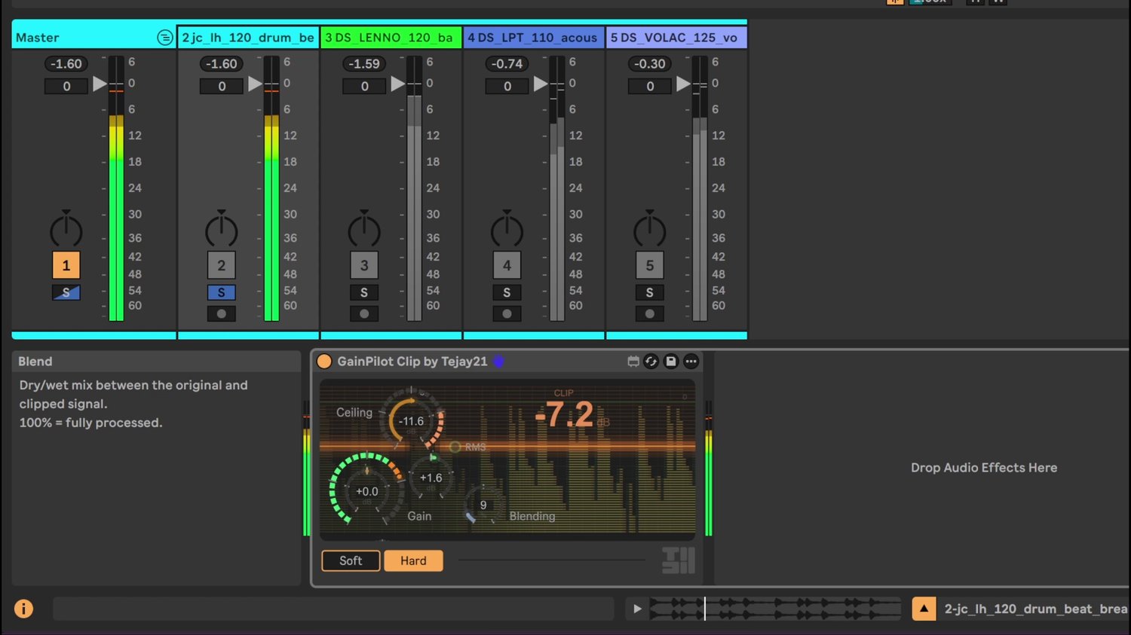Click the preview waveform in the bottom bar
Viewport: 1131px width, 635px height.
(x=775, y=609)
